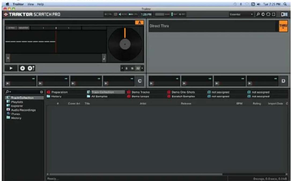The height and width of the screenshot is (181, 291).
Task: Click the deck A waveform display
Action: click(x=56, y=42)
